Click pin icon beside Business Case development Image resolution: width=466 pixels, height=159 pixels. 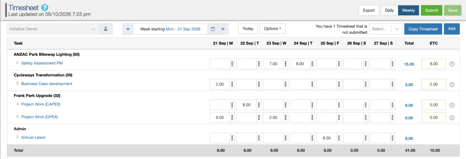(17, 84)
